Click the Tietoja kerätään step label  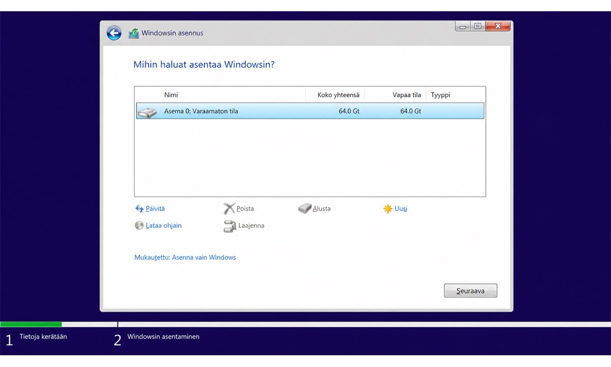[x=43, y=336]
